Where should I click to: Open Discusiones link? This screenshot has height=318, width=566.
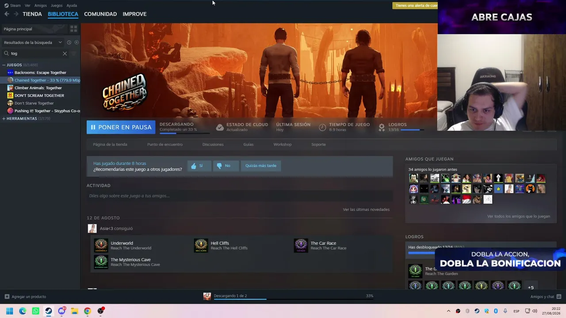pos(213,144)
